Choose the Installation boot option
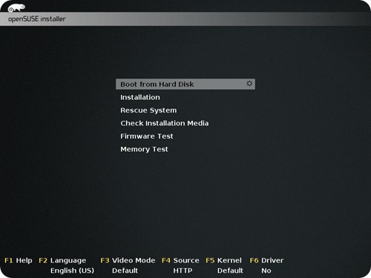Image resolution: width=371 pixels, height=278 pixels. pyautogui.click(x=140, y=97)
